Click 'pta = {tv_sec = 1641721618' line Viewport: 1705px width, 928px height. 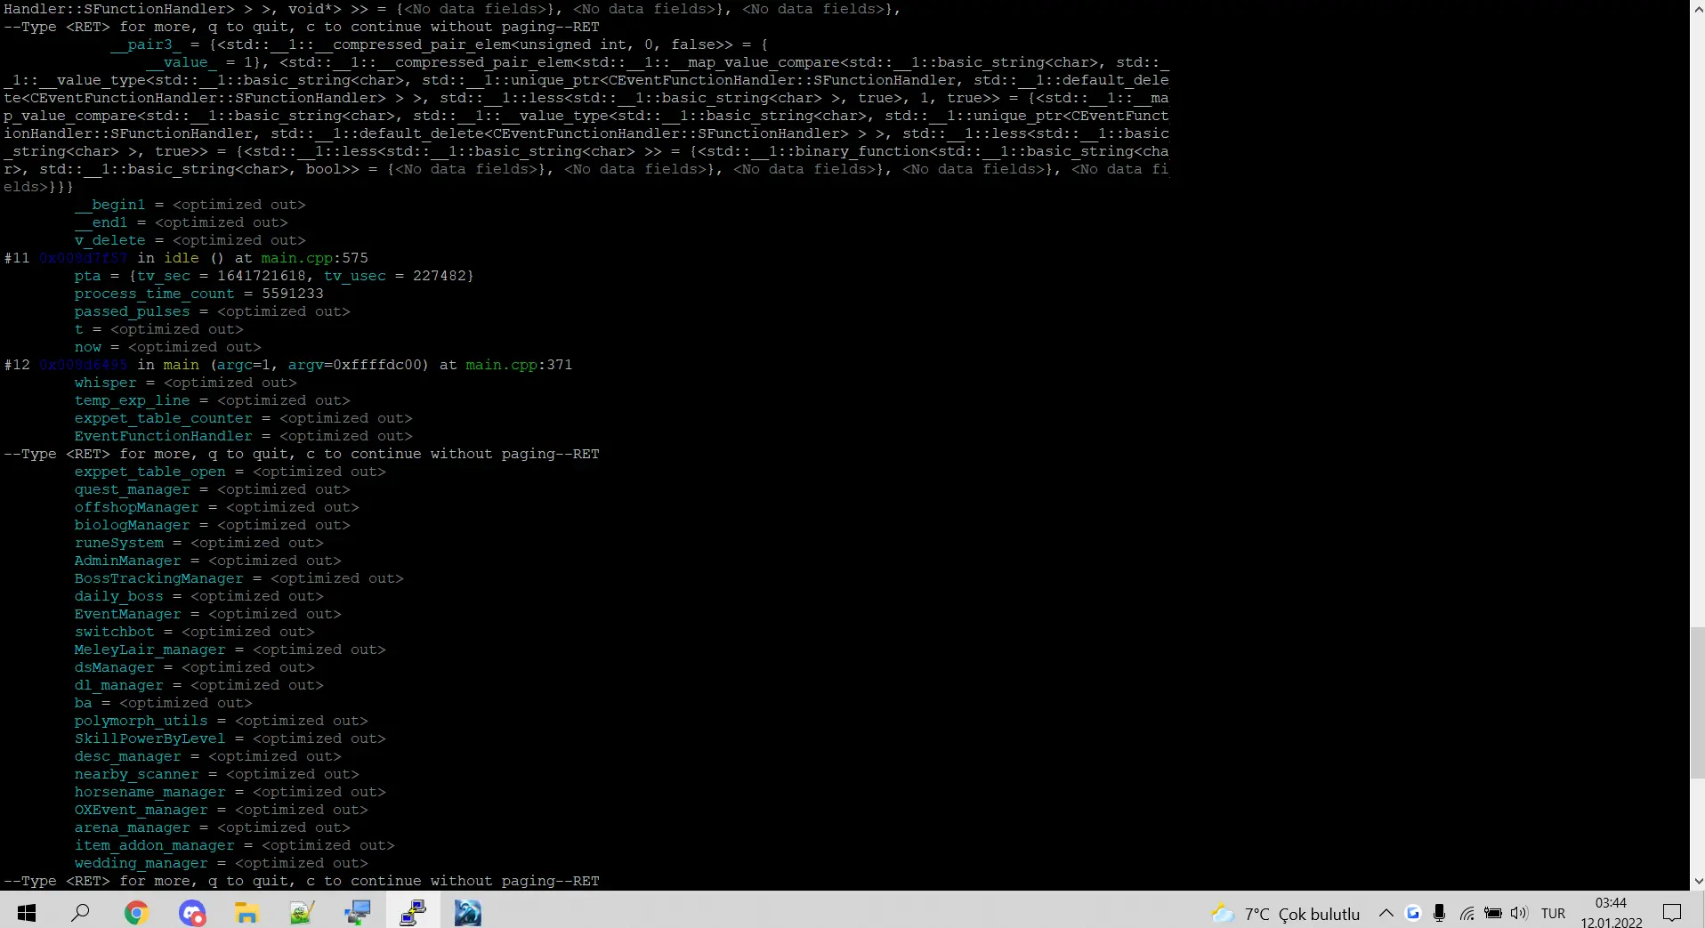pyautogui.click(x=274, y=276)
